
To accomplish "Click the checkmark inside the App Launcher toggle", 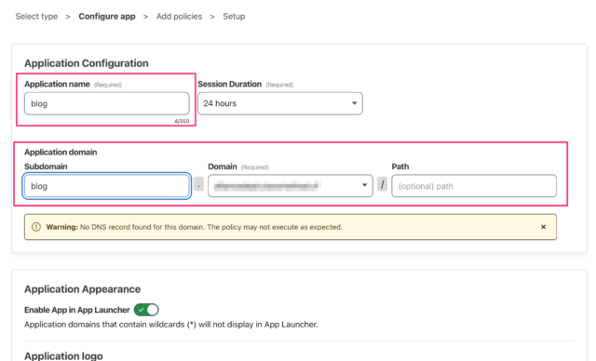I will click(x=142, y=310).
